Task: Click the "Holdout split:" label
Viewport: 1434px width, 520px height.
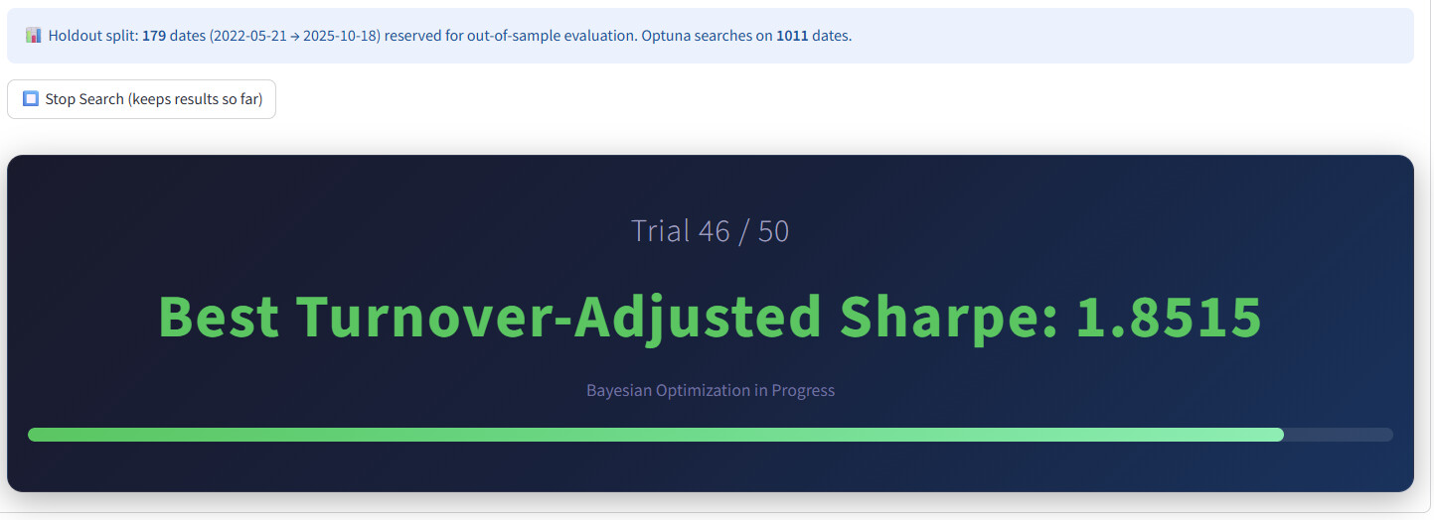Action: (92, 36)
